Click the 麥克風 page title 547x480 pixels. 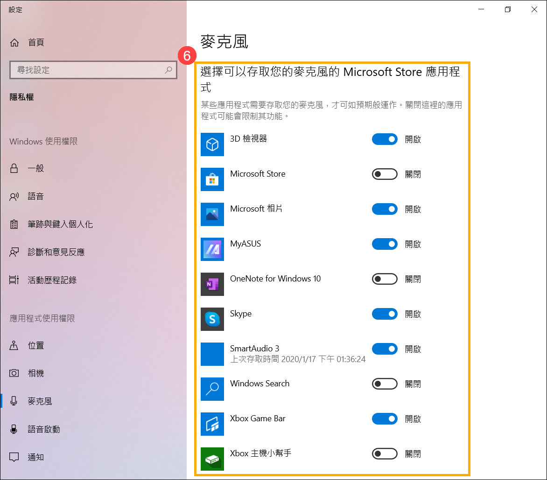click(x=224, y=42)
